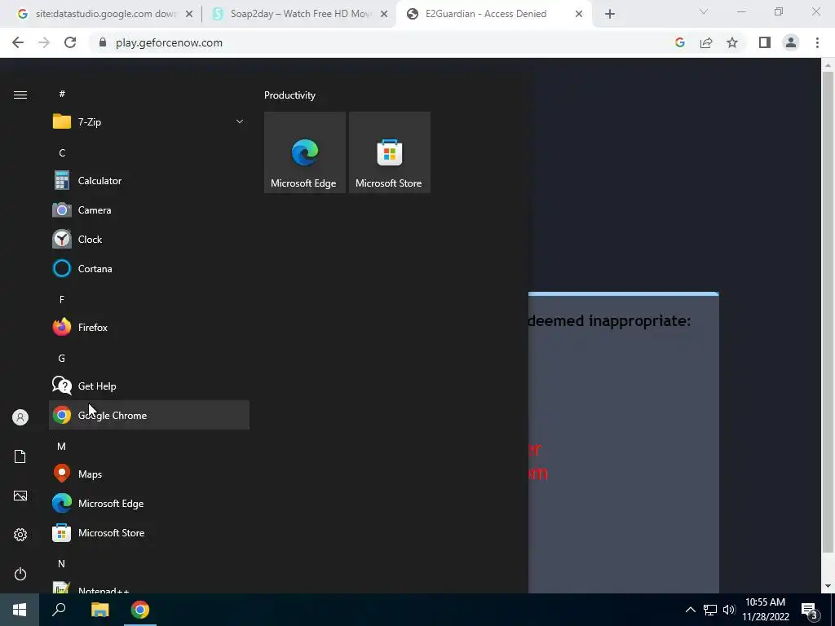Viewport: 835px width, 626px height.
Task: Open the volume tray icon
Action: point(729,610)
